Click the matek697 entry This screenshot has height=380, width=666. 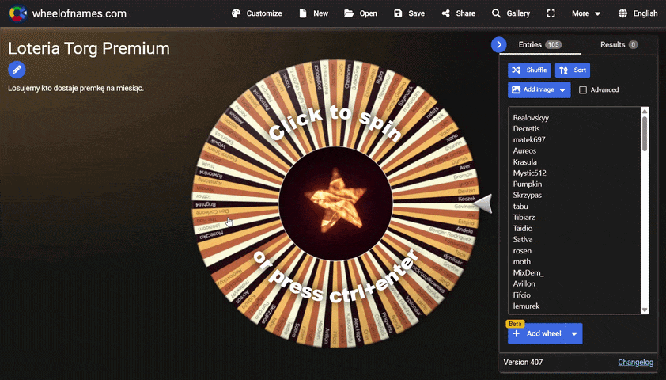[x=529, y=140]
